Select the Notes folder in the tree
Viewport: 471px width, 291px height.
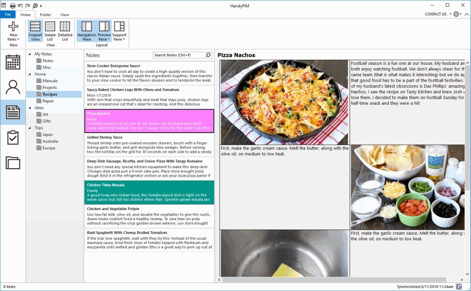click(x=45, y=61)
